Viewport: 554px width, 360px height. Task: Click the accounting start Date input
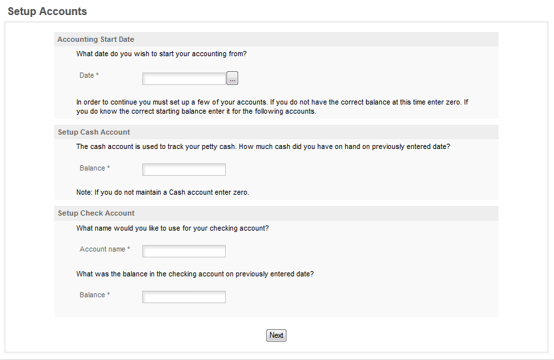pyautogui.click(x=184, y=78)
